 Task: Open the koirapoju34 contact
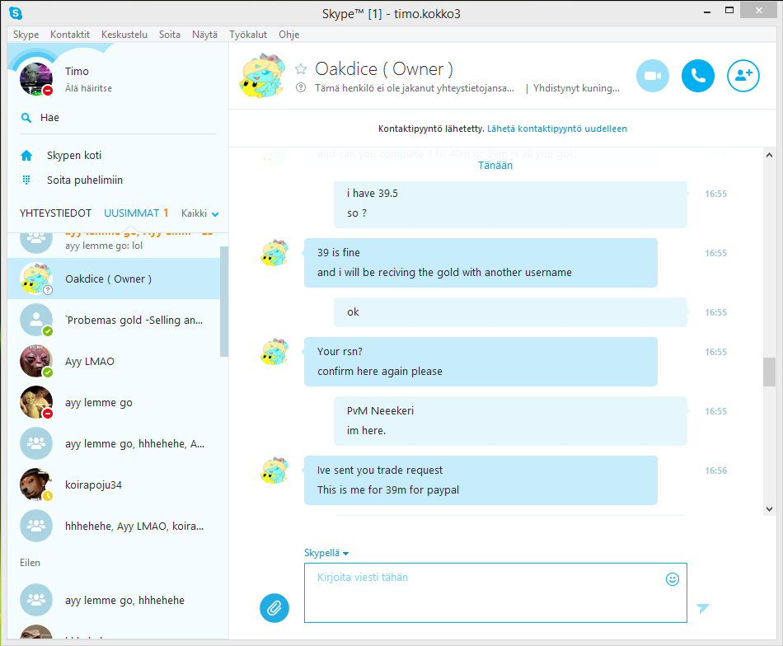[114, 485]
